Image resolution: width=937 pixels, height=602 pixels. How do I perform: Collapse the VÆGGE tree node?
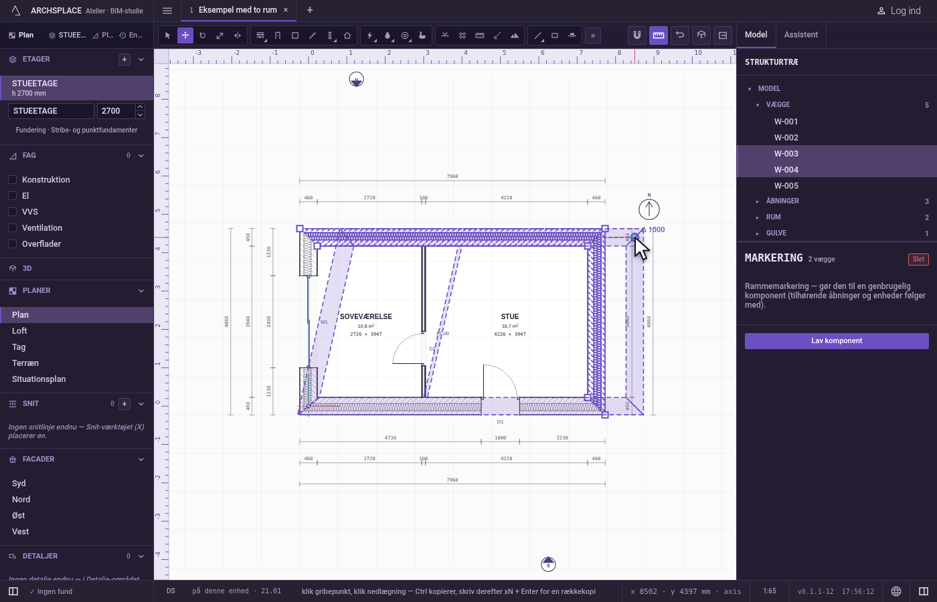tap(758, 105)
